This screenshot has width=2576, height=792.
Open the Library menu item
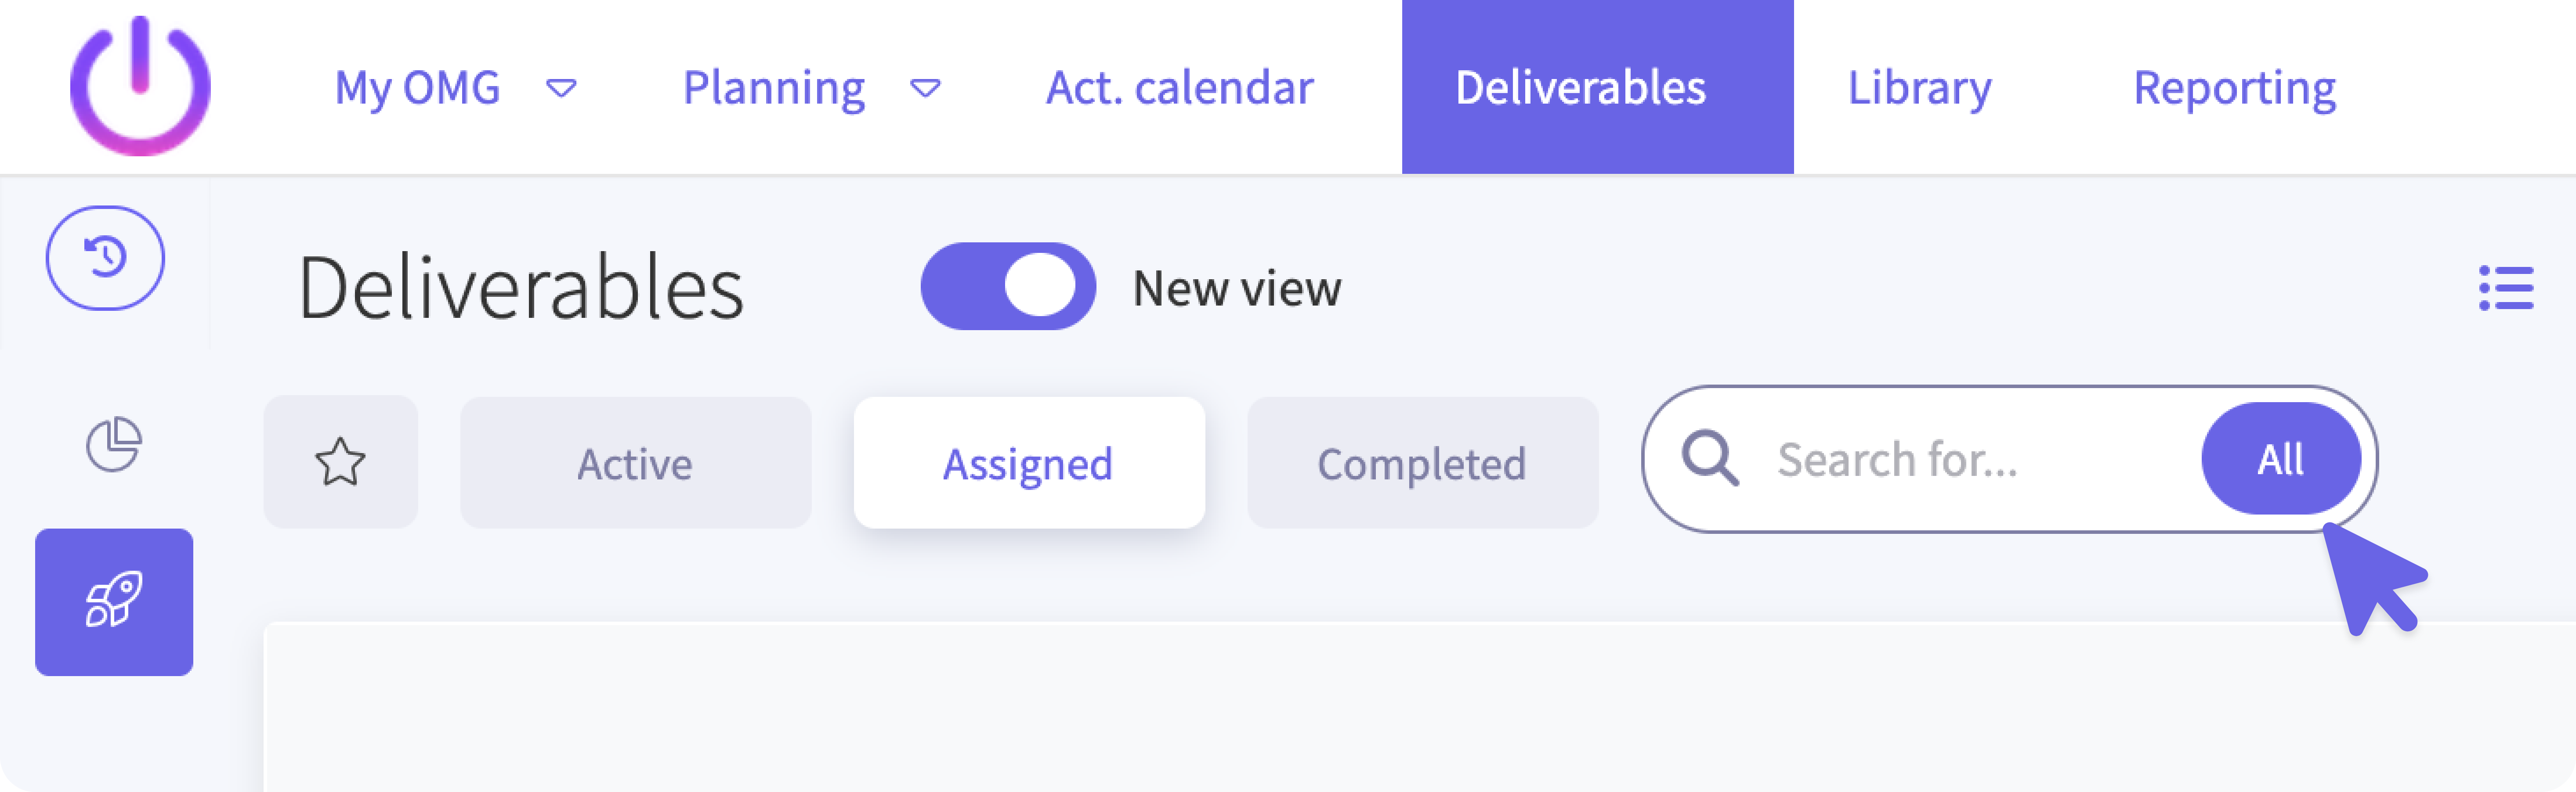1918,88
